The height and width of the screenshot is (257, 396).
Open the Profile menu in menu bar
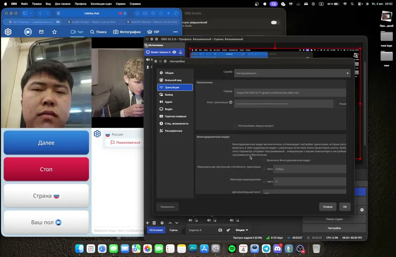click(x=81, y=4)
